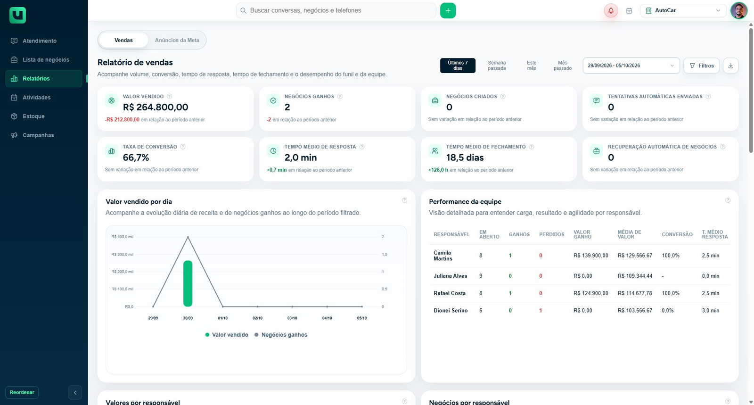Toggle Negócios ganhos legend series
This screenshot has width=754, height=405.
coord(281,335)
